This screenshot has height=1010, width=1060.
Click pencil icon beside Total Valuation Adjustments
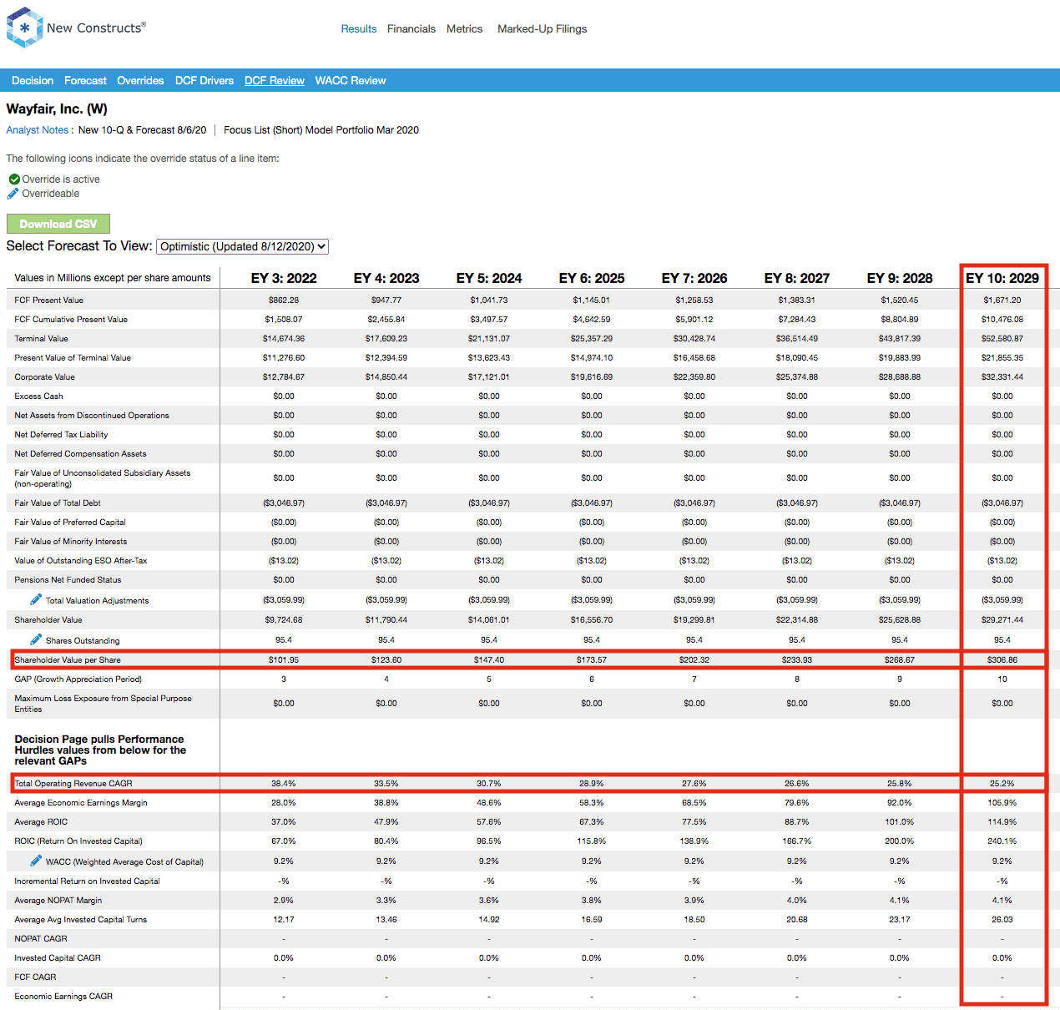pyautogui.click(x=36, y=599)
